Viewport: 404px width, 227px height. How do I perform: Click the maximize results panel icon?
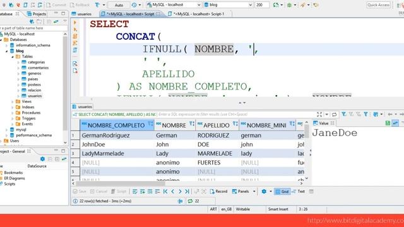(319, 114)
